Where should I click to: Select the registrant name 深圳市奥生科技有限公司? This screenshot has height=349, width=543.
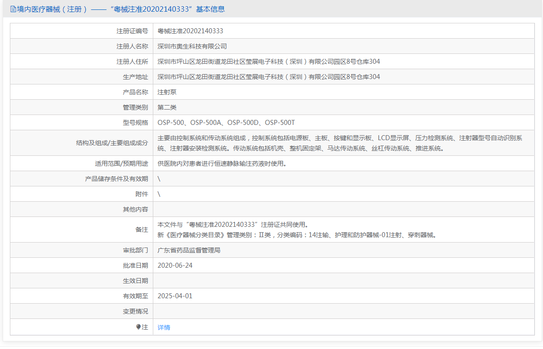(192, 46)
